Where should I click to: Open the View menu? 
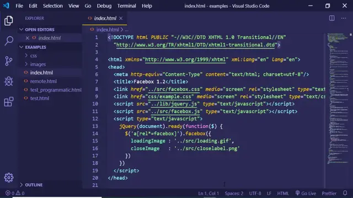[x=73, y=6]
